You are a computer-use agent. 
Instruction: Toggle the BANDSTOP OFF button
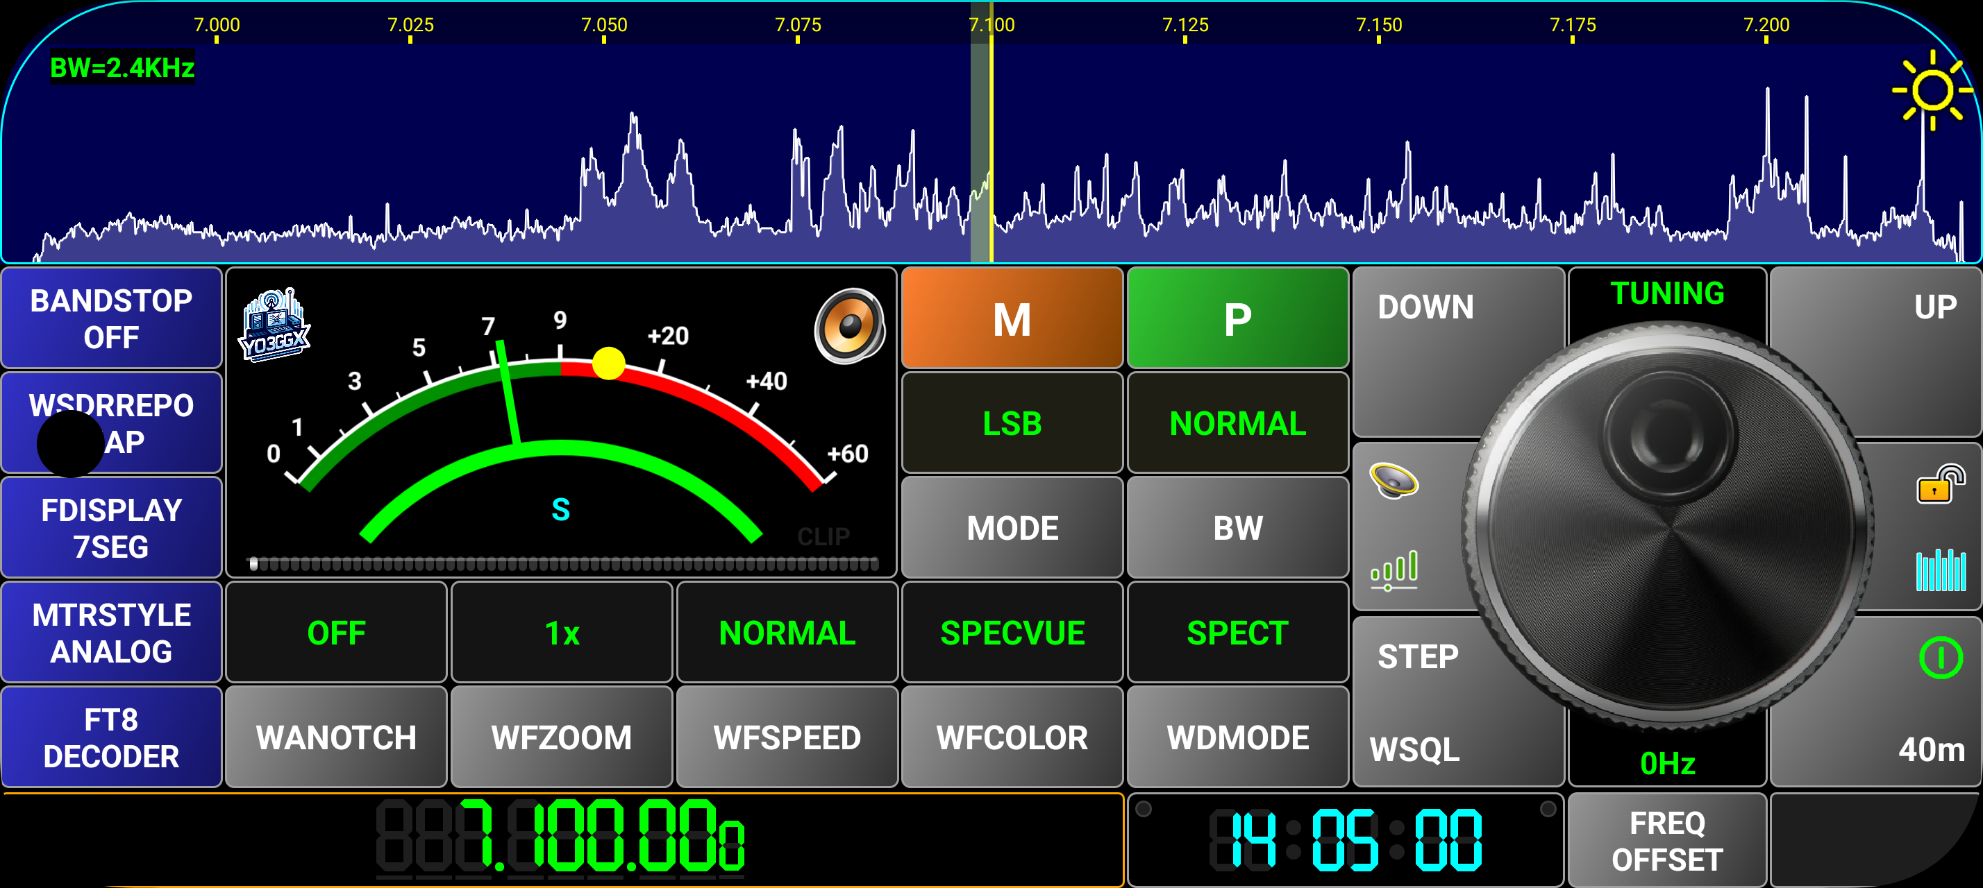click(112, 318)
